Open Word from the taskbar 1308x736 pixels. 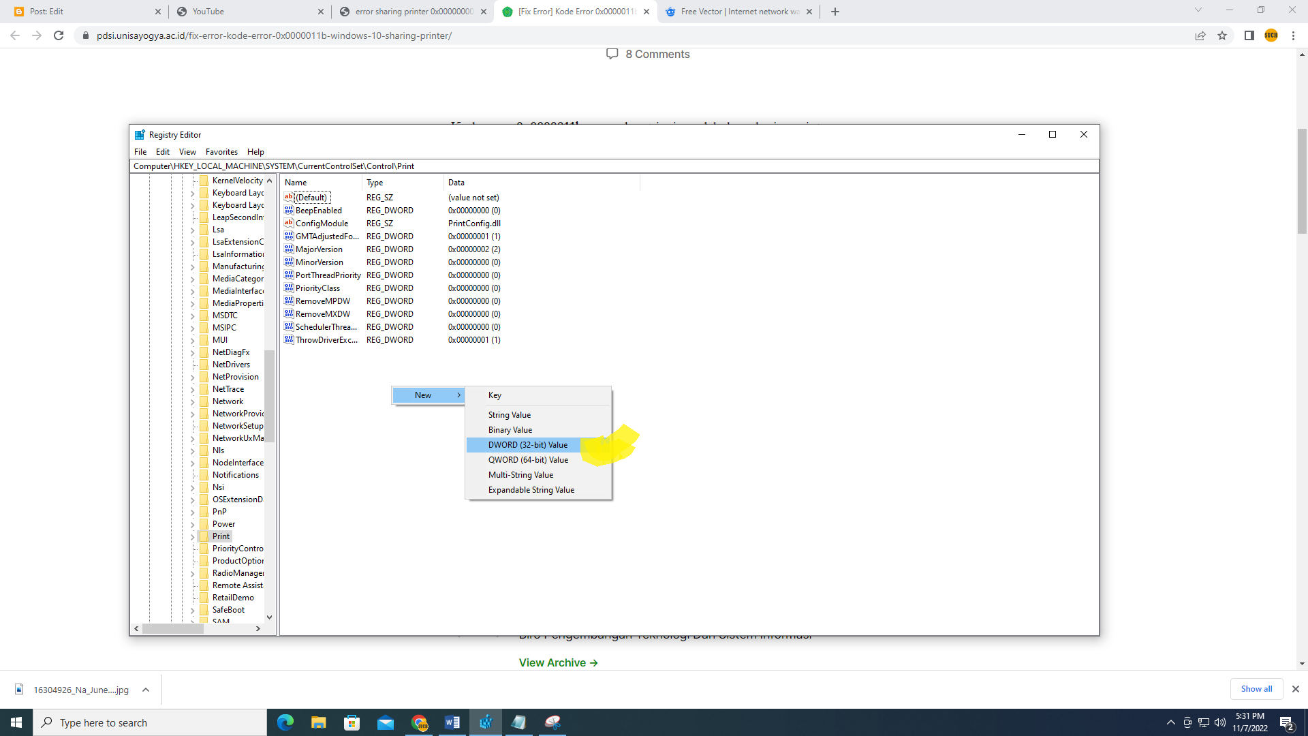[x=452, y=722]
